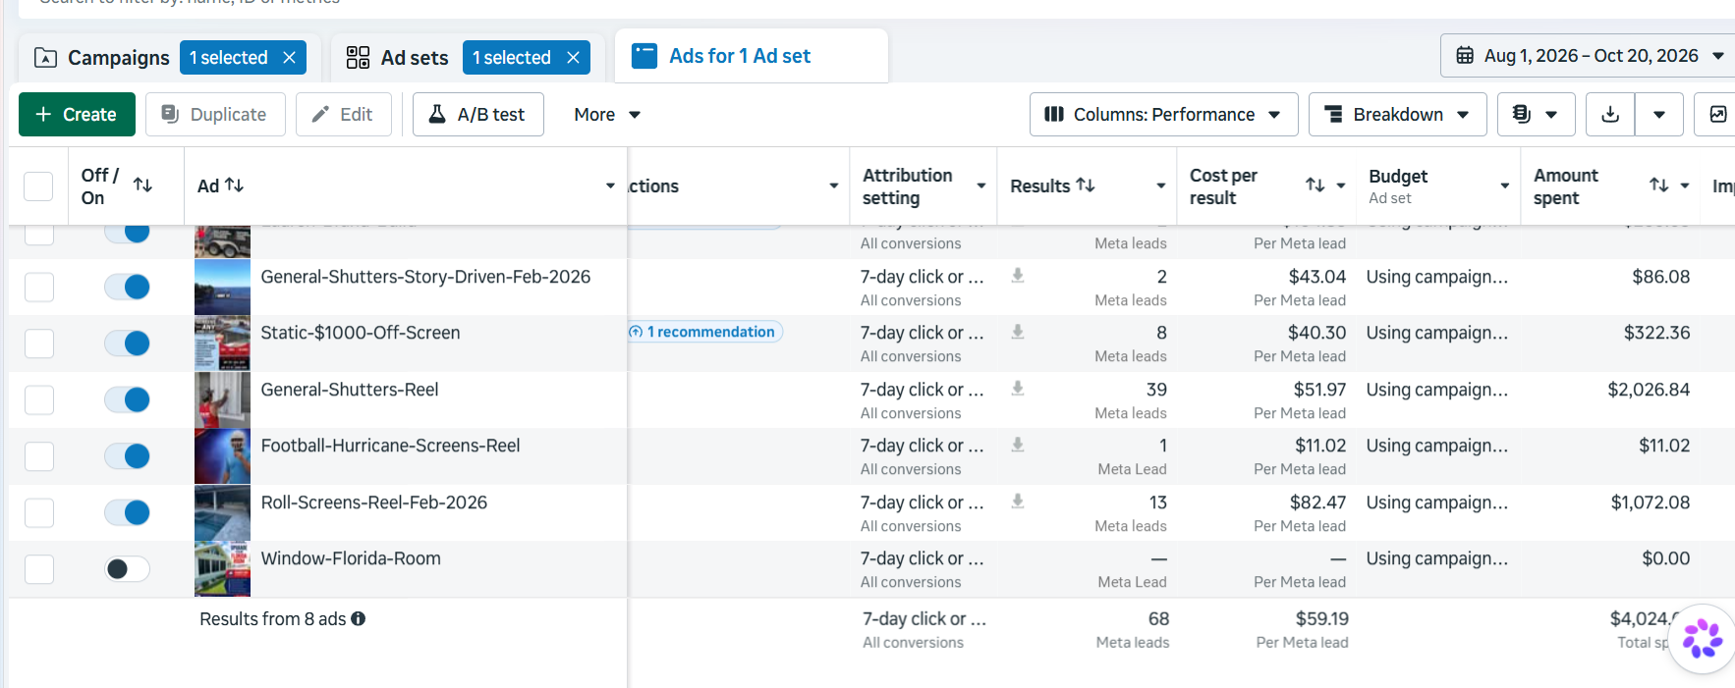Screen dimensions: 1735x688
Task: Select the General-Shutters-Reel checkbox
Action: [x=38, y=400]
